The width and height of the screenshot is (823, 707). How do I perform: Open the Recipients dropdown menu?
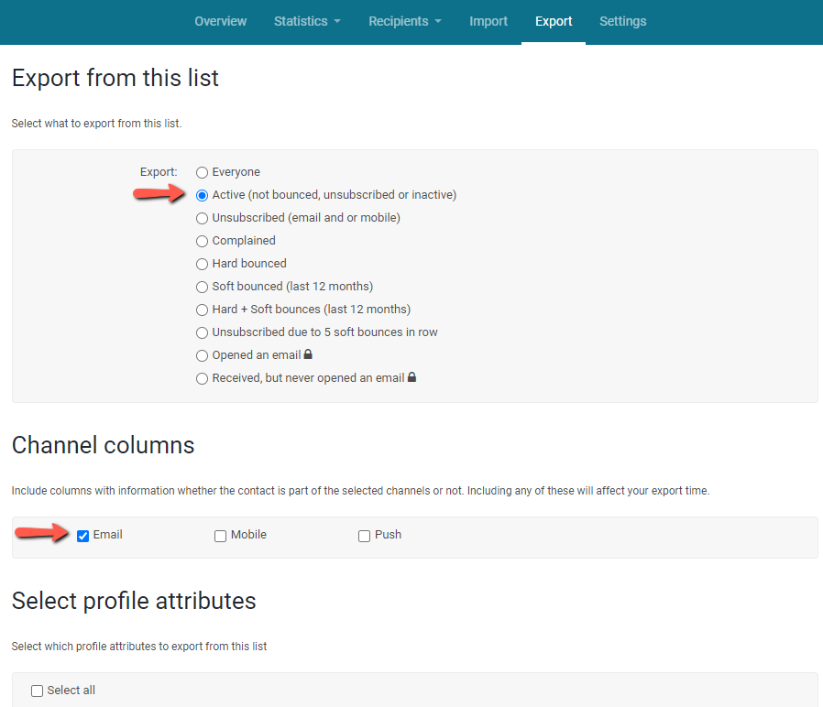(x=404, y=21)
